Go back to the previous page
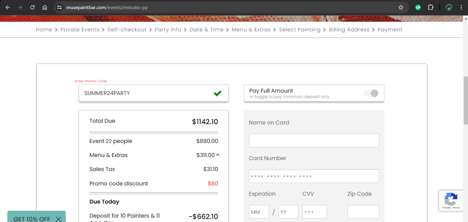 click(x=8, y=7)
